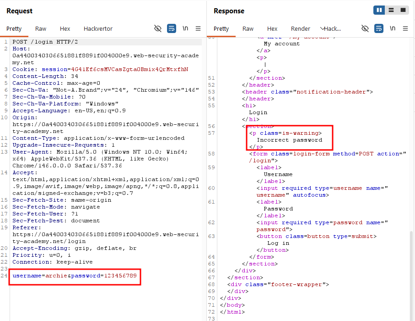The image size is (415, 321).
Task: Switch to the Response Hex tab
Action: pos(272,28)
